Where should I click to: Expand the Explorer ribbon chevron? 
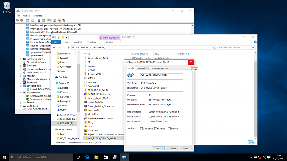pos(251,42)
